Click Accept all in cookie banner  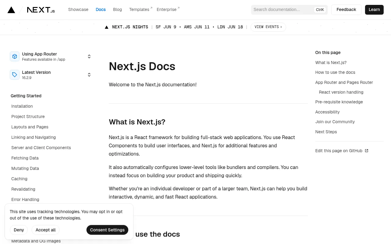[46, 230]
